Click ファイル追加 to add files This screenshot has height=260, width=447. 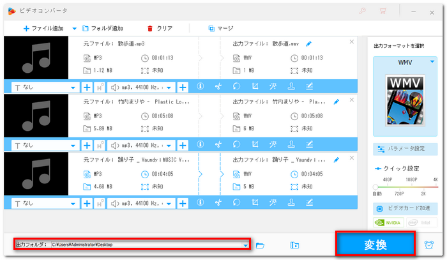pyautogui.click(x=43, y=29)
